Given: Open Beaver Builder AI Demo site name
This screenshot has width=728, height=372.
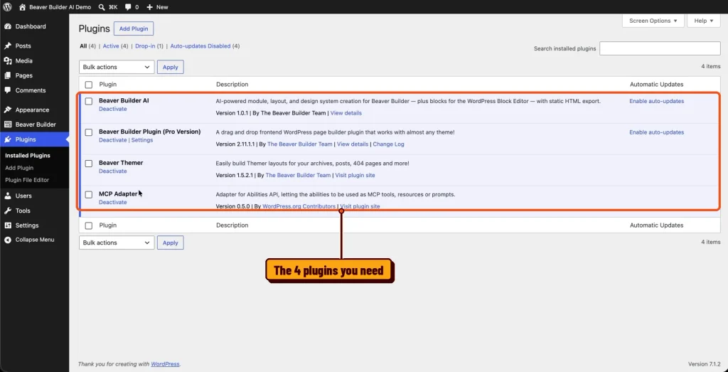Looking at the screenshot, I should tap(60, 7).
